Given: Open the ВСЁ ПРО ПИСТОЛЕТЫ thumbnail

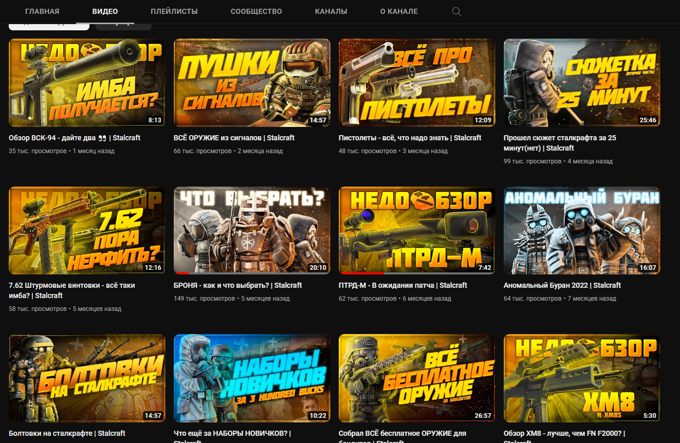Looking at the screenshot, I should [x=417, y=83].
